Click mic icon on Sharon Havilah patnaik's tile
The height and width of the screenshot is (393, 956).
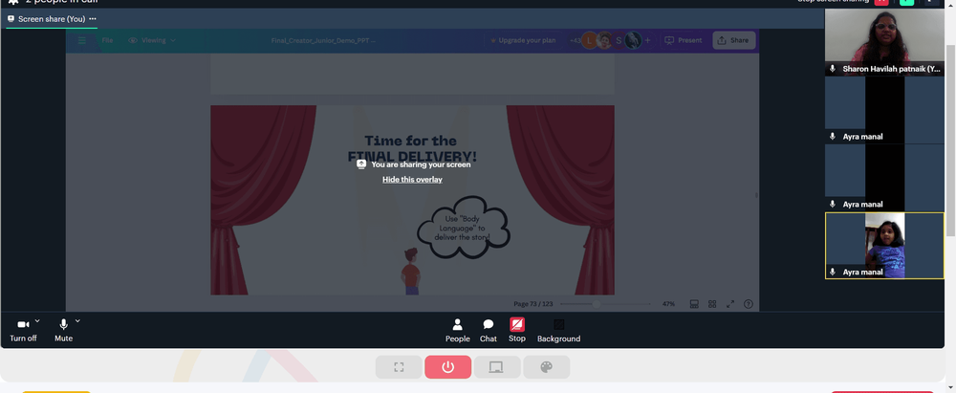[833, 69]
